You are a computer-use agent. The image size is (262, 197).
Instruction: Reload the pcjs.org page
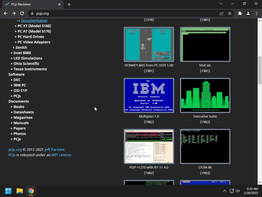22,13
